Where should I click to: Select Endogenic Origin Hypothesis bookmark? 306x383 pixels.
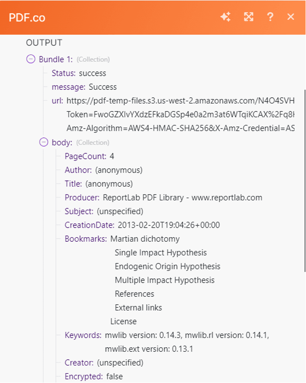pos(167,266)
